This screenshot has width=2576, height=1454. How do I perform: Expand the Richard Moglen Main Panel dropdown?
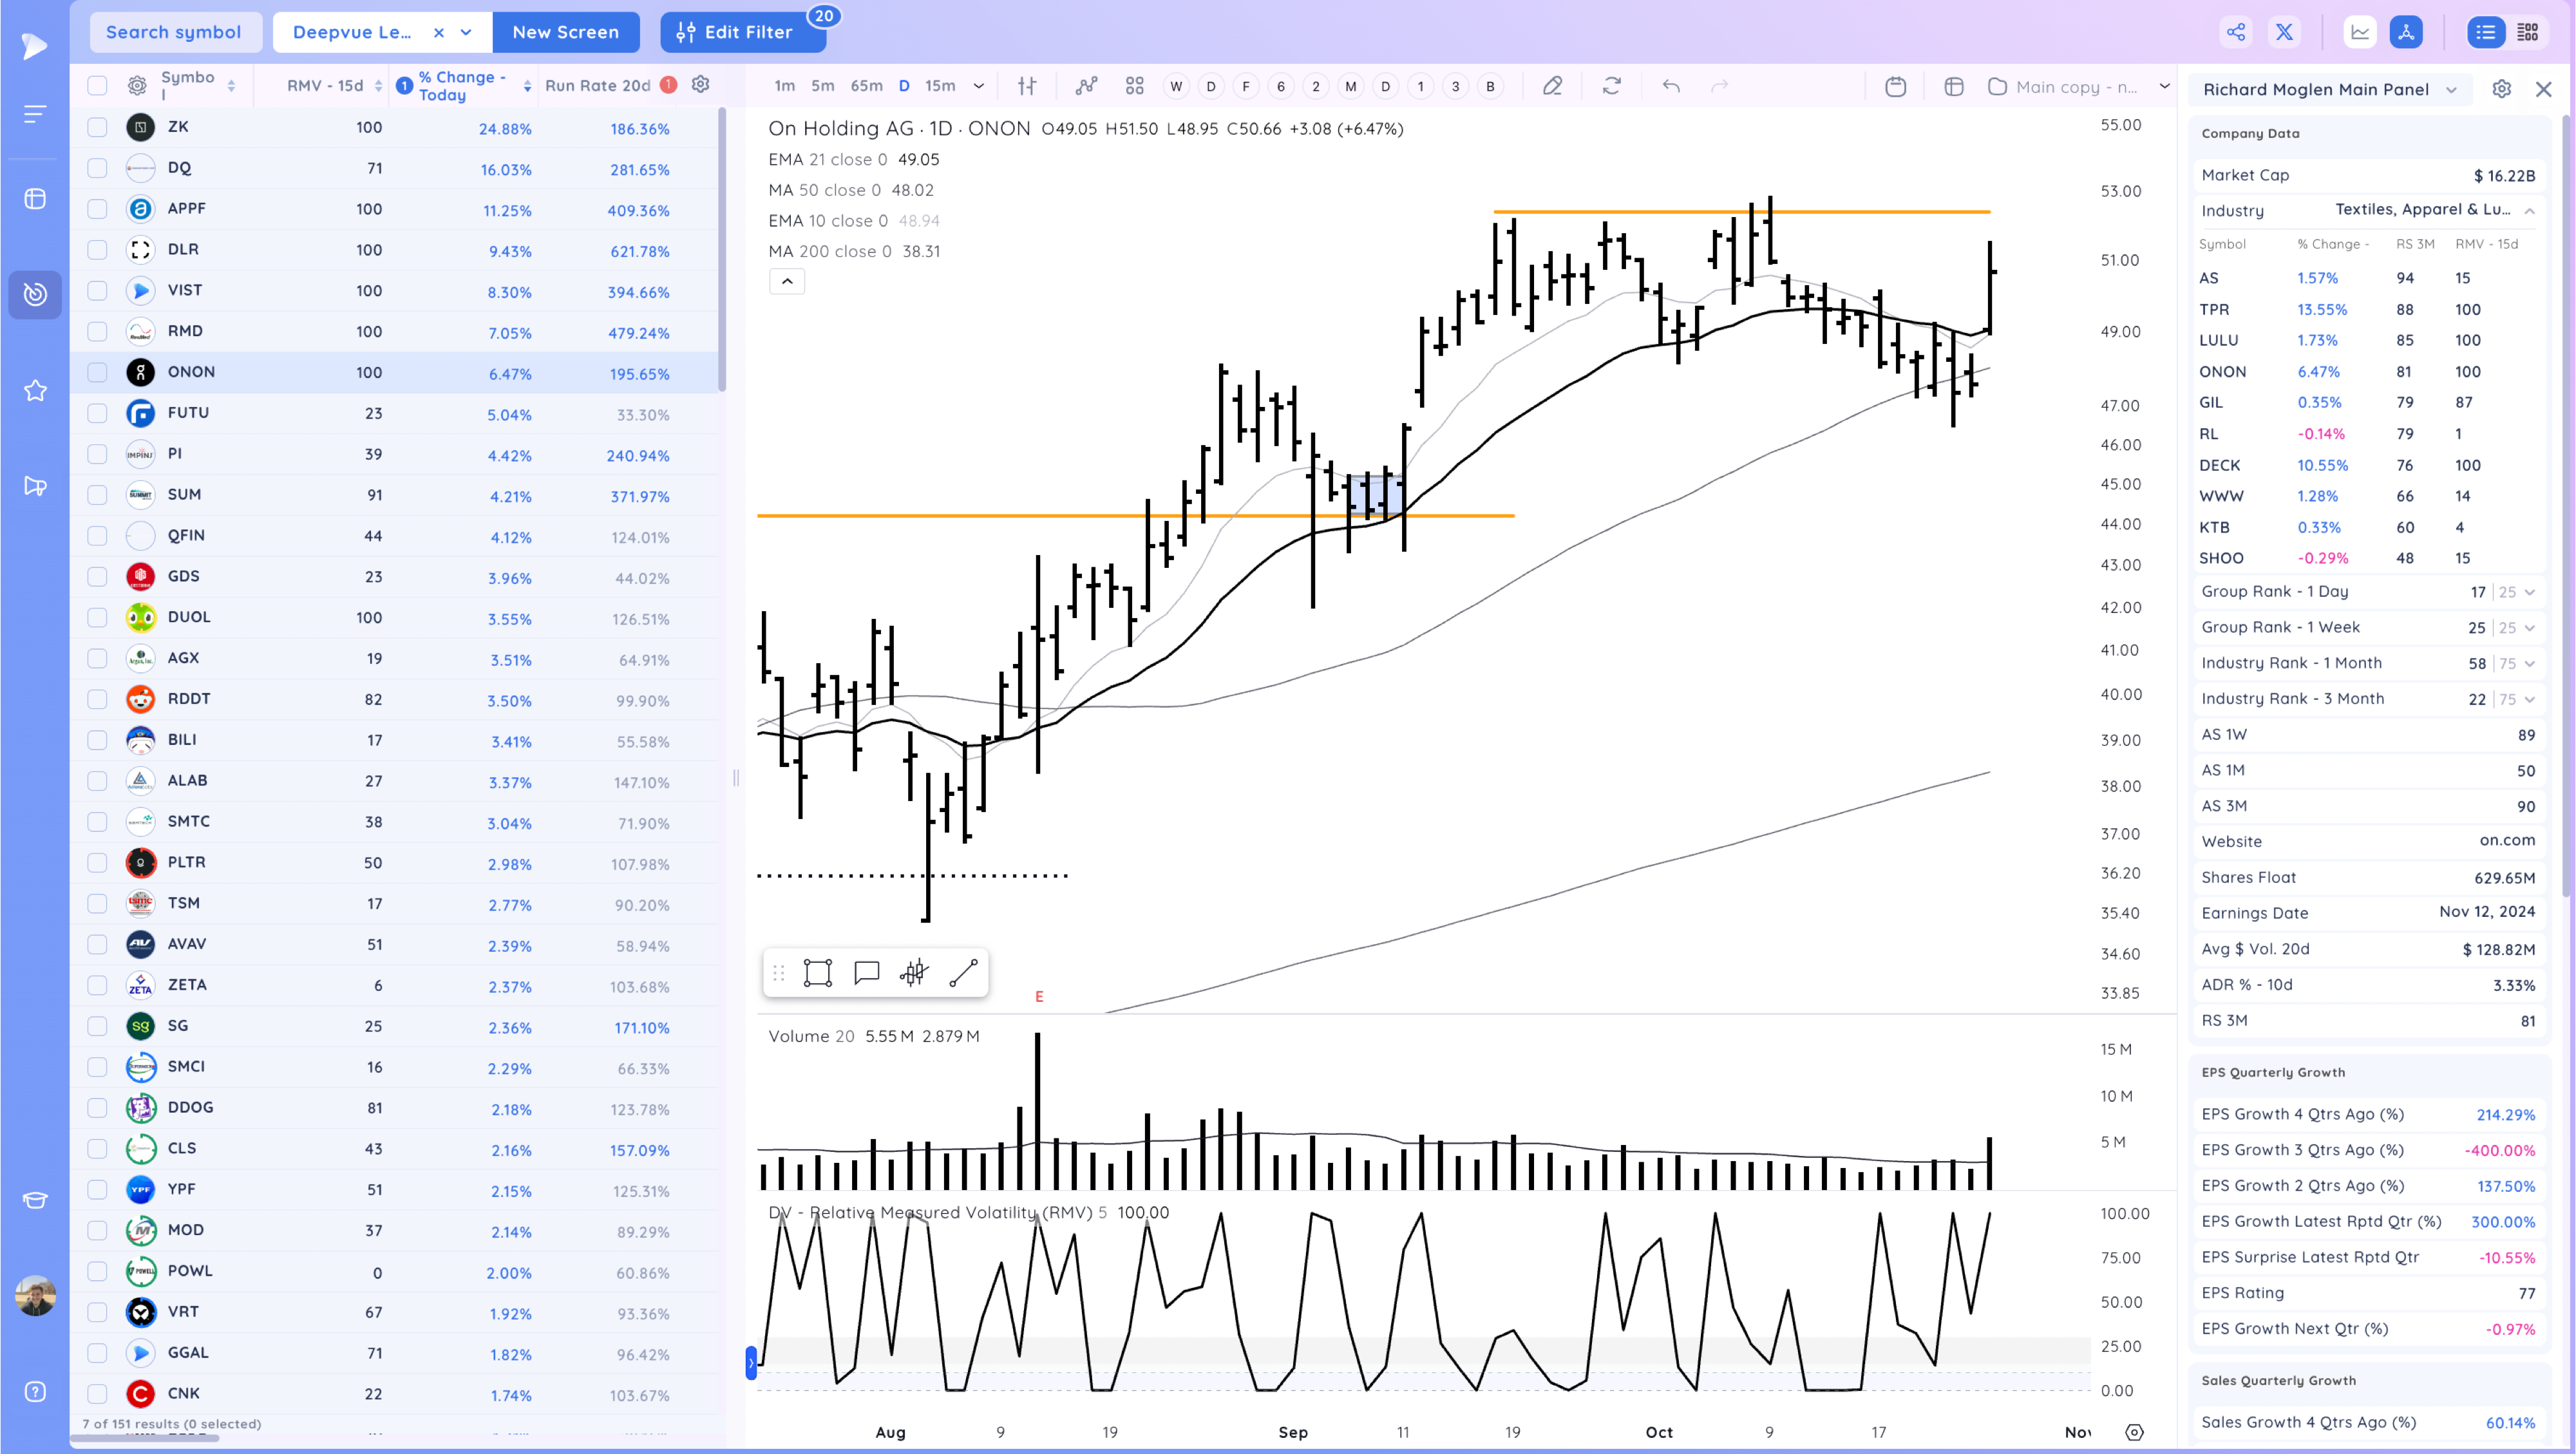point(2451,89)
